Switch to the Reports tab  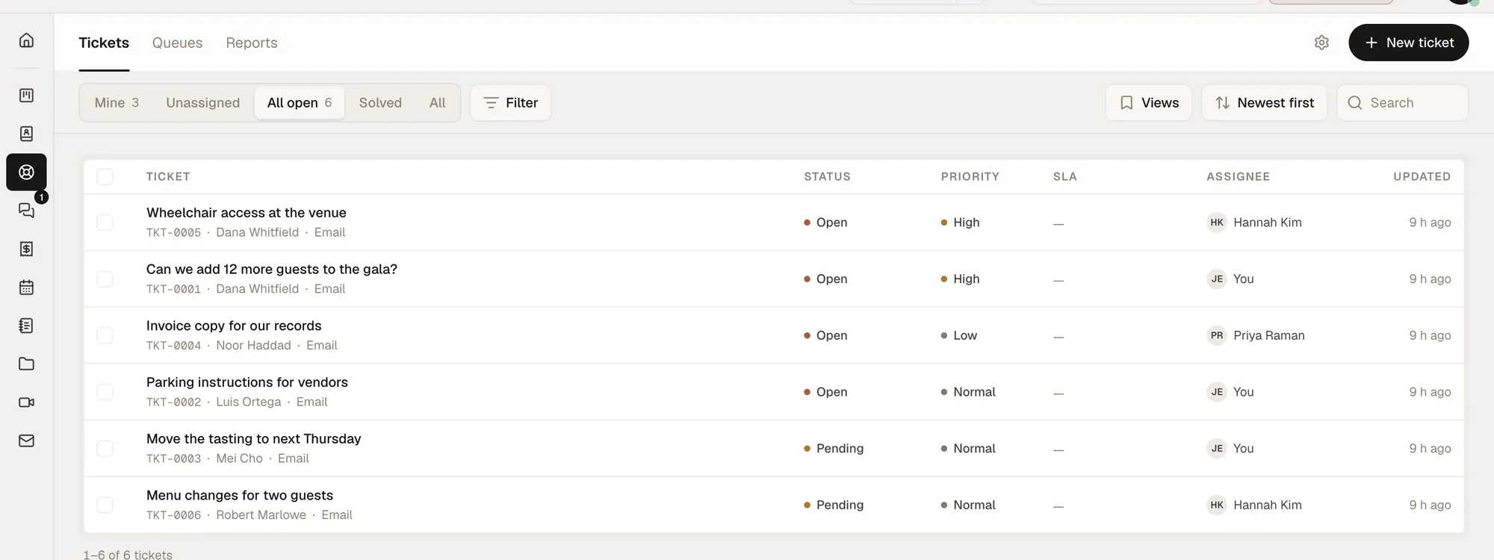(252, 43)
